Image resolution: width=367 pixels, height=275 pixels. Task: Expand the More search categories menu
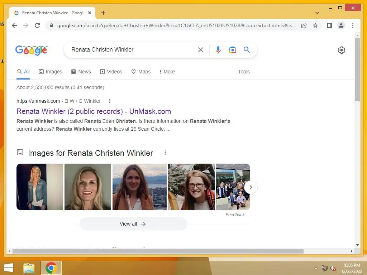[x=167, y=72]
